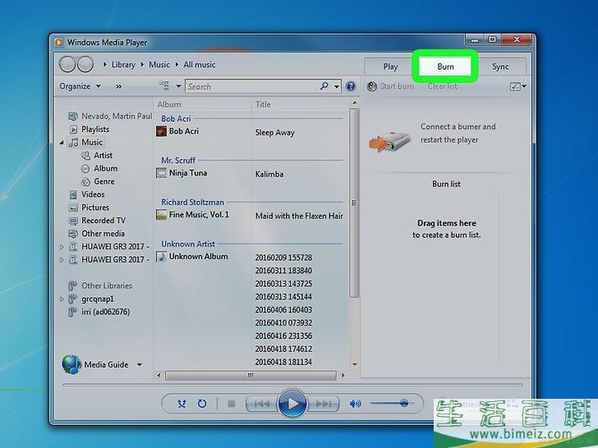Select the grcqnap1 library

click(97, 299)
